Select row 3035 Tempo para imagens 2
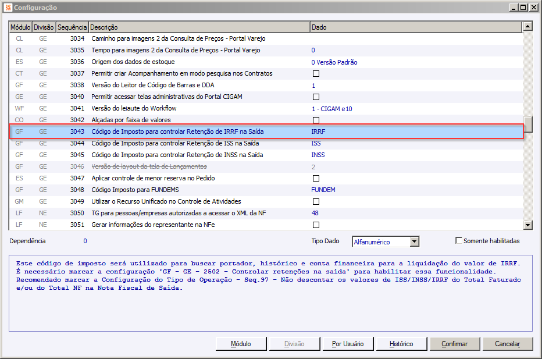This screenshot has height=359, width=542. pos(266,50)
